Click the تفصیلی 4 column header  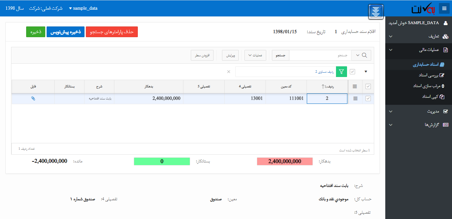245,86
